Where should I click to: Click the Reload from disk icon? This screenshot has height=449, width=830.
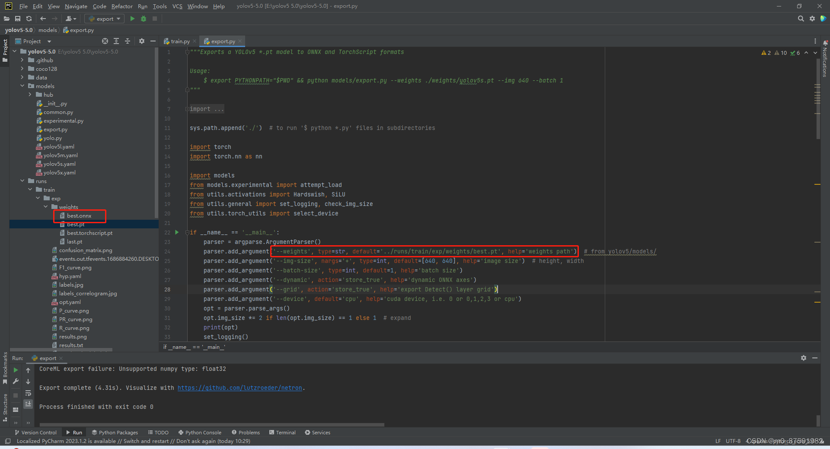[x=29, y=19]
